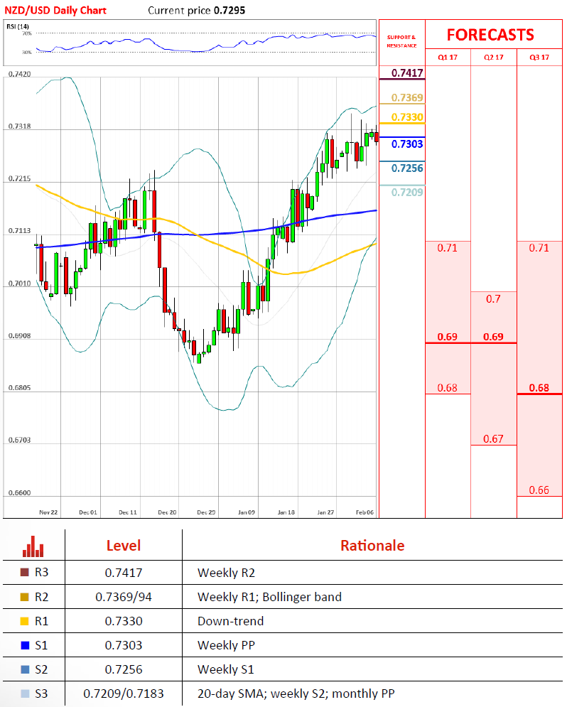This screenshot has height=707, width=567.
Task: Click the 0.67 value in Q2 17 column
Action: pyautogui.click(x=493, y=438)
